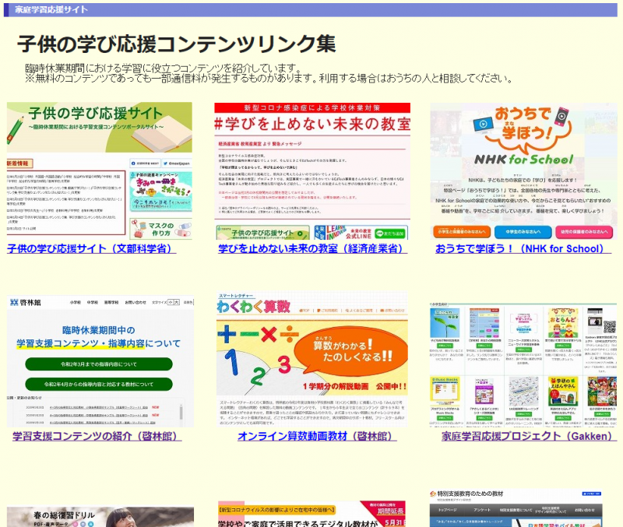The height and width of the screenshot is (527, 623).
Task: Open the 学びを止めない未来の教室（経済産業省） link
Action: tap(311, 249)
